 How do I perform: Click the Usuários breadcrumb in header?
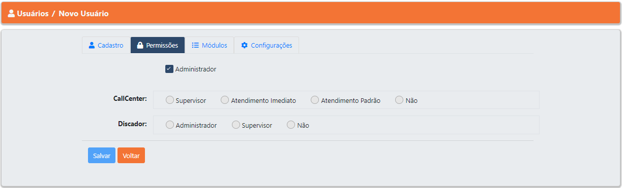[33, 14]
